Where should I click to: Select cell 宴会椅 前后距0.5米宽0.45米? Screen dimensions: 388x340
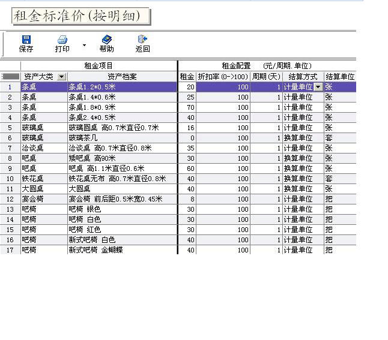click(x=123, y=199)
